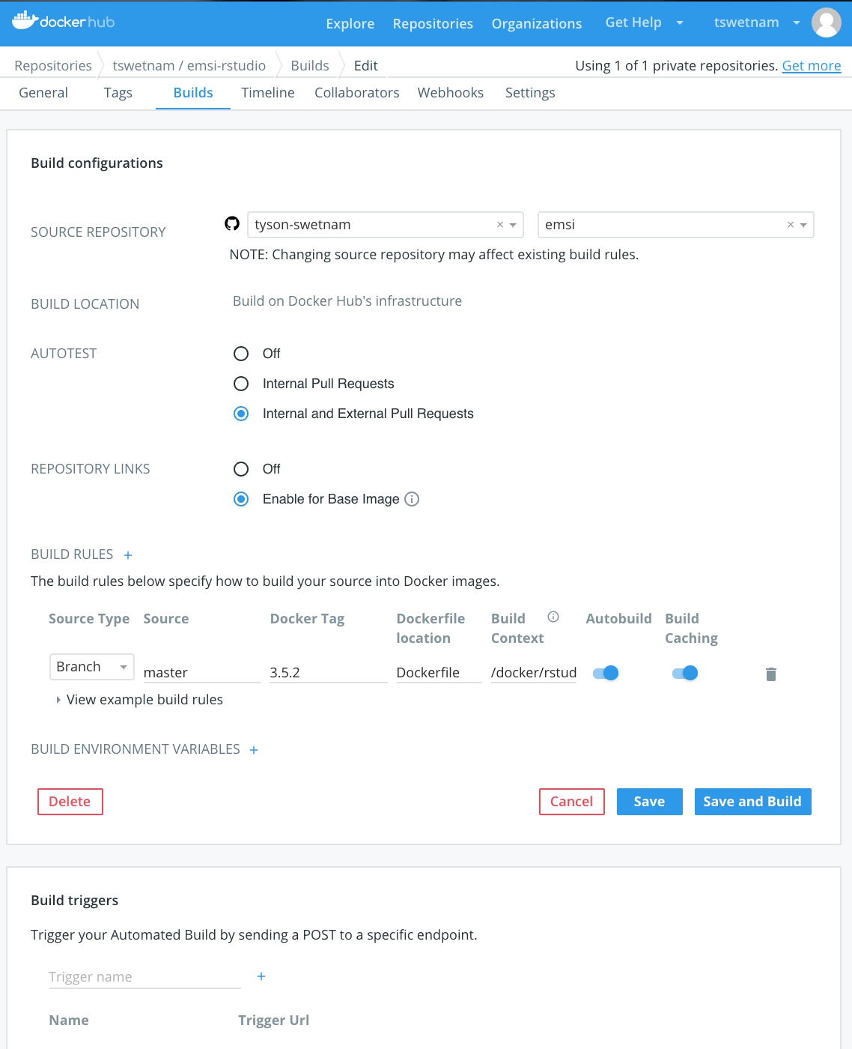The width and height of the screenshot is (852, 1049).
Task: Clear the tyson-swetnam organization selection
Action: click(x=500, y=225)
